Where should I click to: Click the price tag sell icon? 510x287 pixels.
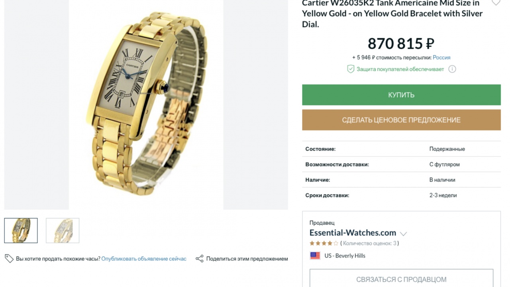(9, 259)
